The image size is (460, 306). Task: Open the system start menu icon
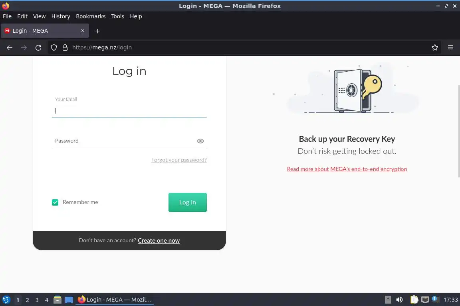[x=6, y=300]
